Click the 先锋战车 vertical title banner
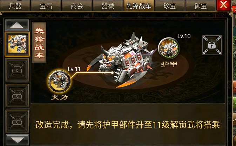This screenshot has width=236, height=146. [39, 42]
